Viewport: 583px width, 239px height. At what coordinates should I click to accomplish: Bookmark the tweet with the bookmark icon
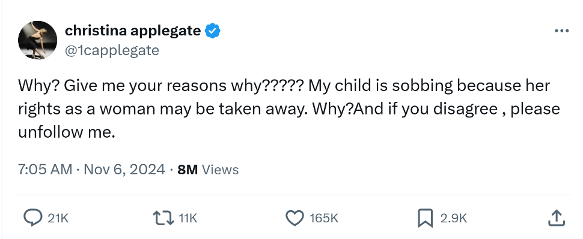(x=425, y=218)
